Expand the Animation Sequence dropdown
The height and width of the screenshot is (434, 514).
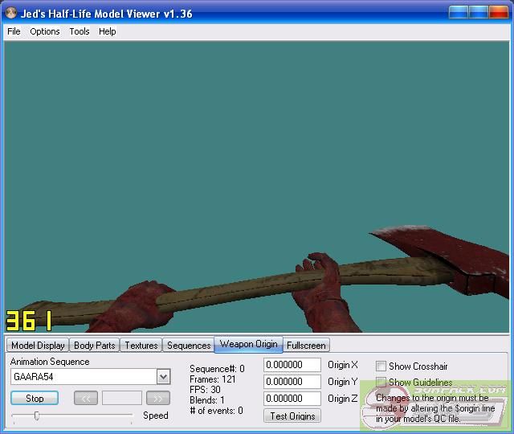tap(163, 377)
